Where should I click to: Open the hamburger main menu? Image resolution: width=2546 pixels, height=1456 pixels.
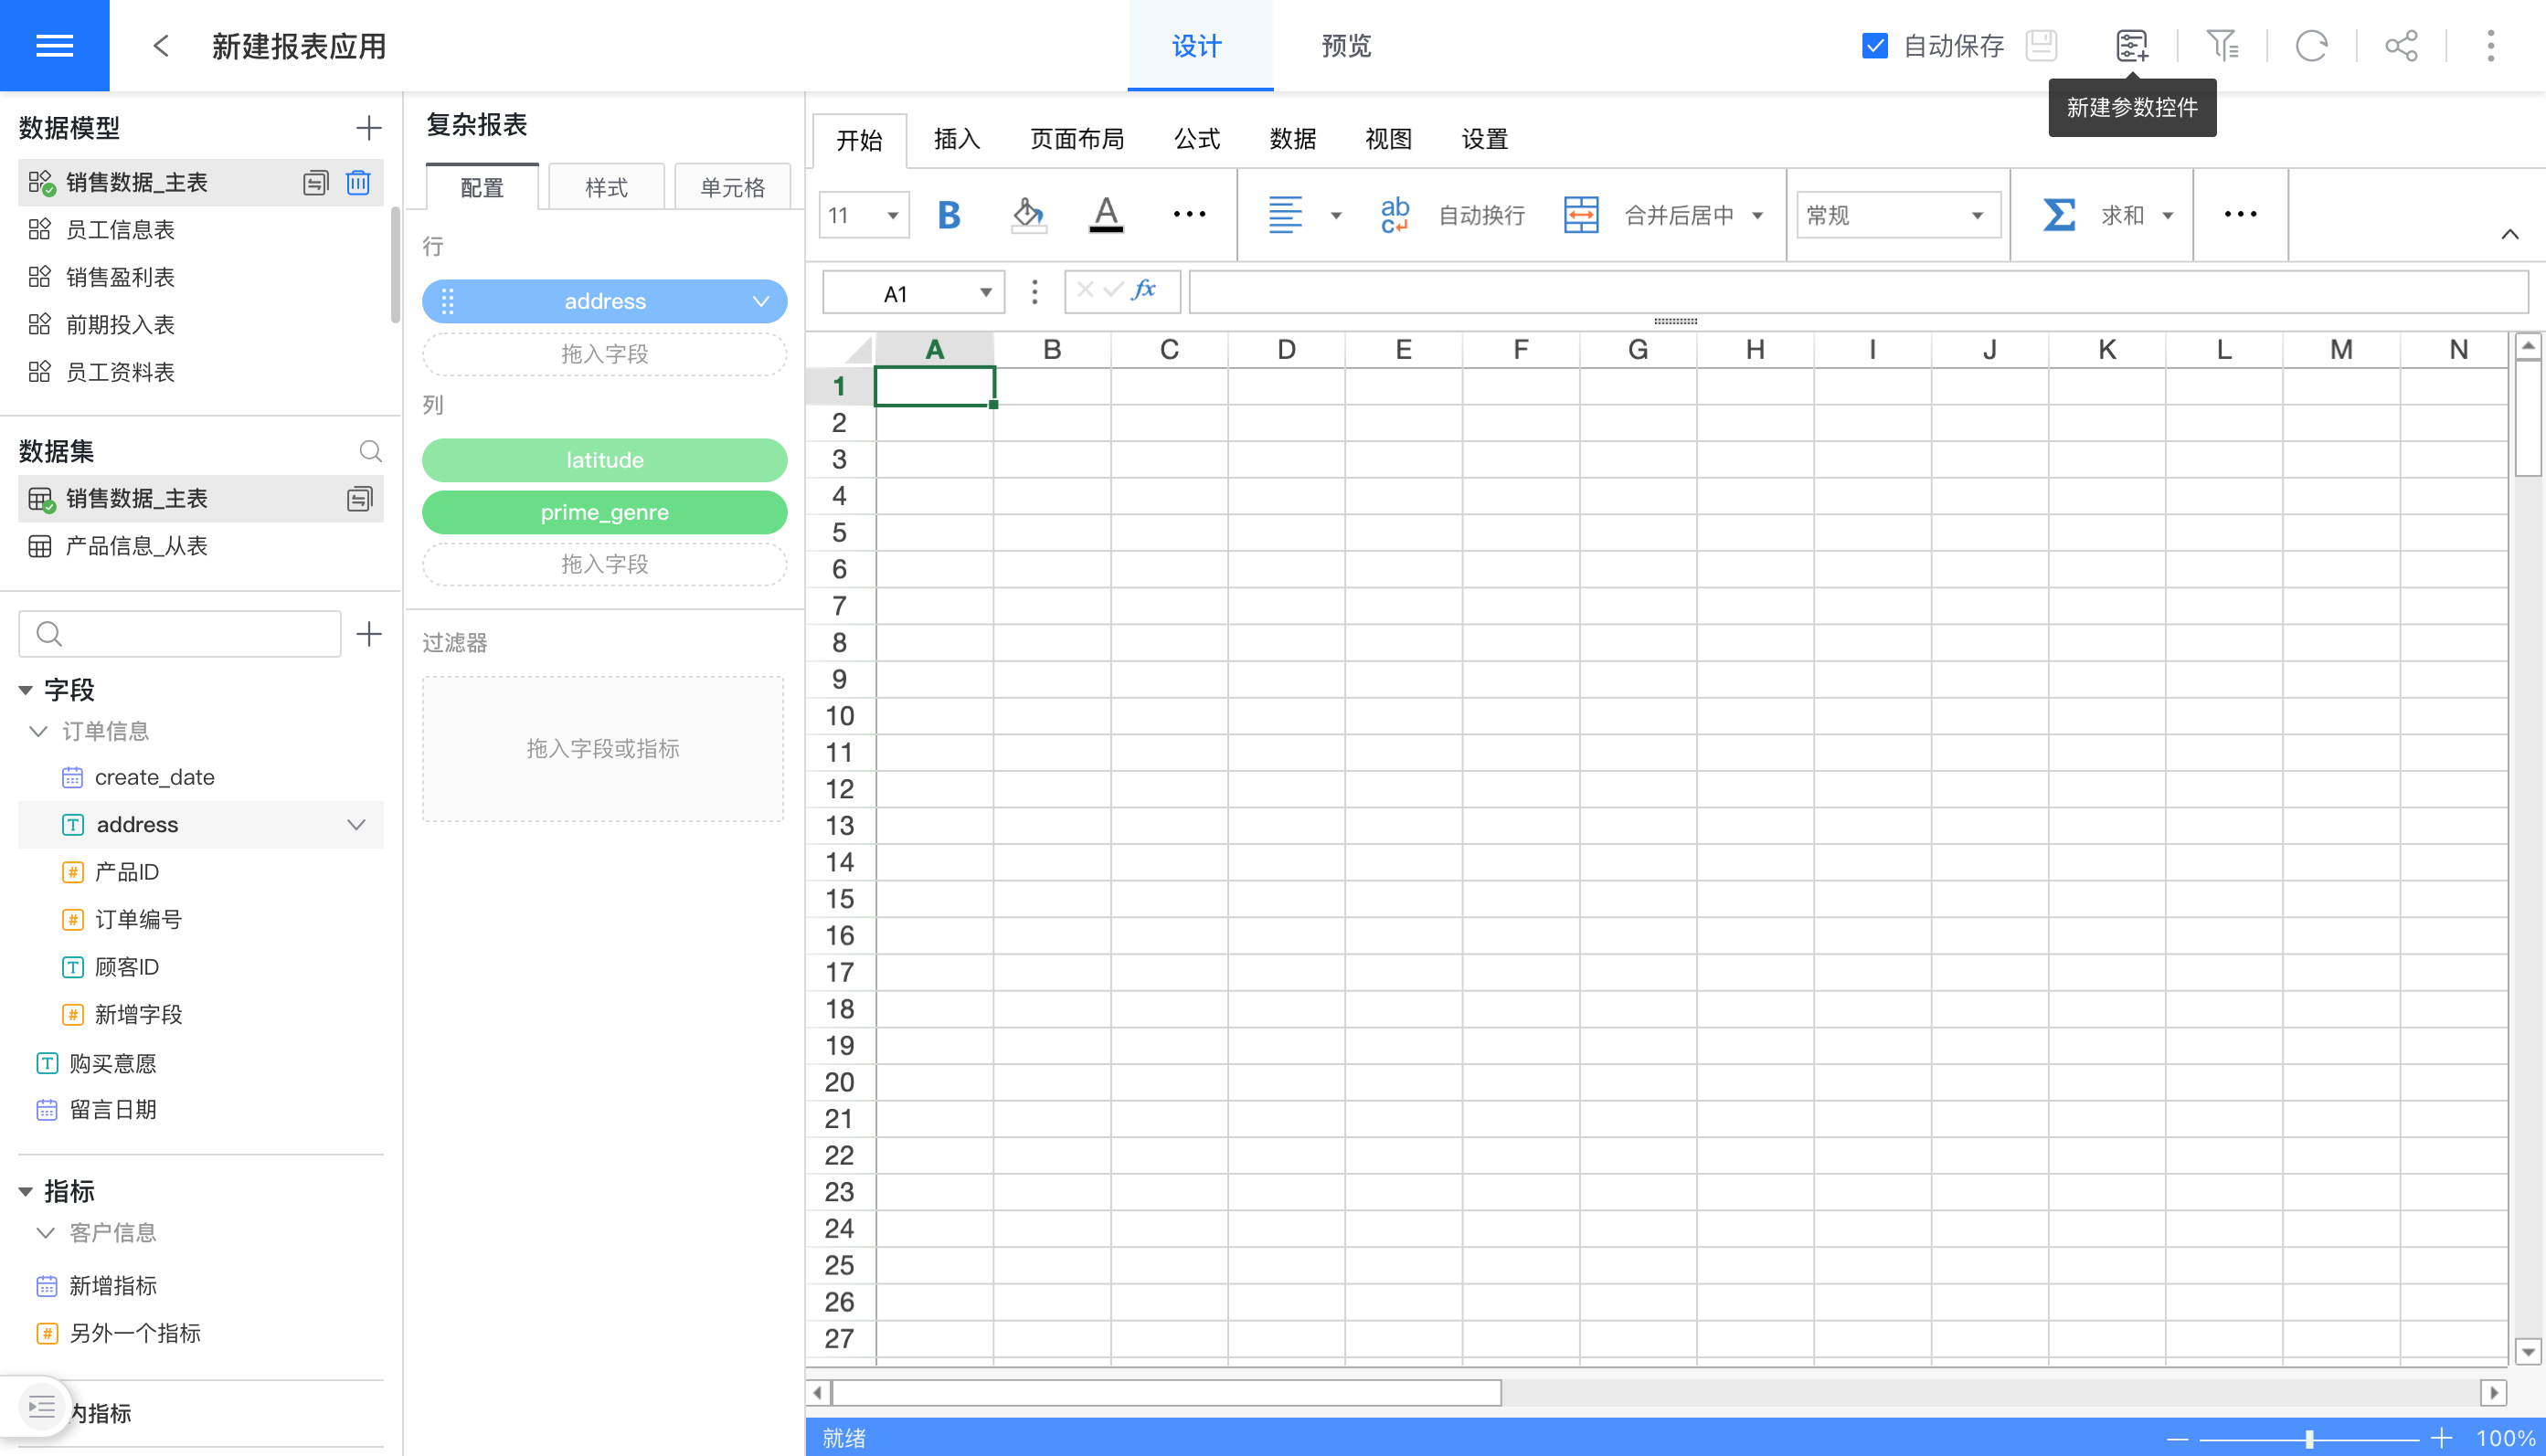[54, 45]
